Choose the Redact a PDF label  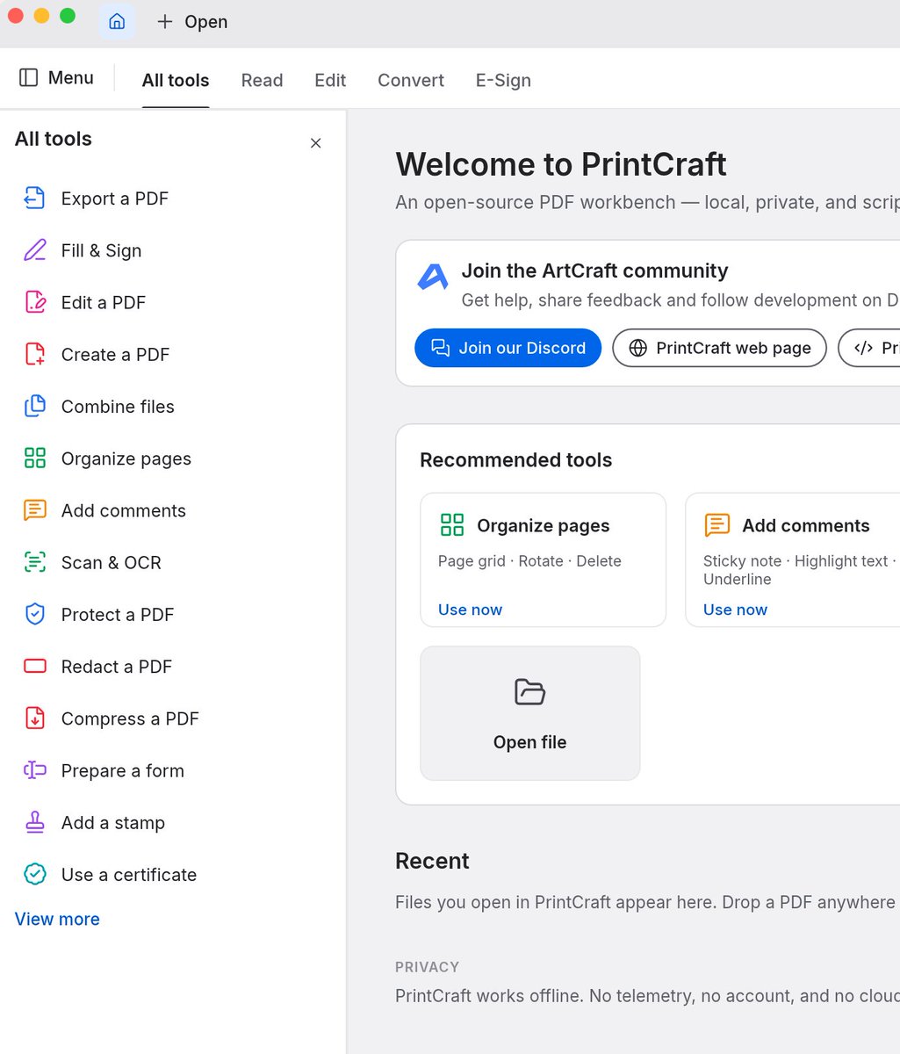[x=117, y=667]
